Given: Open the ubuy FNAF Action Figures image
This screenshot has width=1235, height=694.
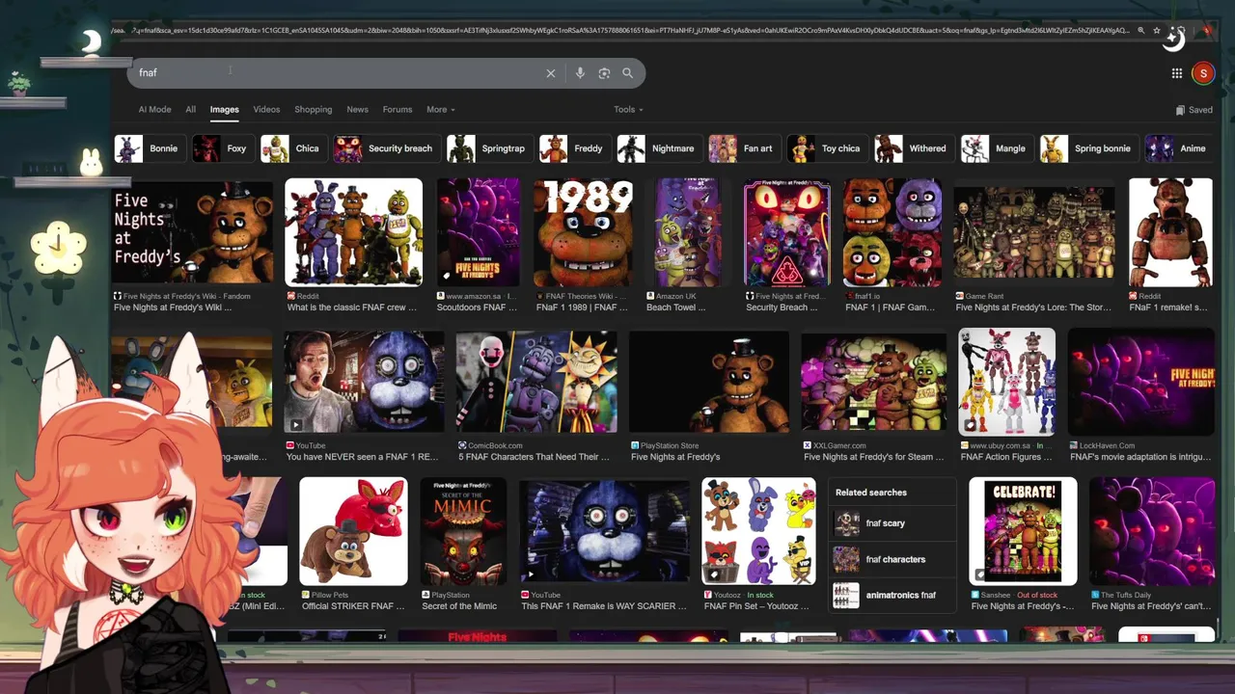Looking at the screenshot, I should 1006,382.
